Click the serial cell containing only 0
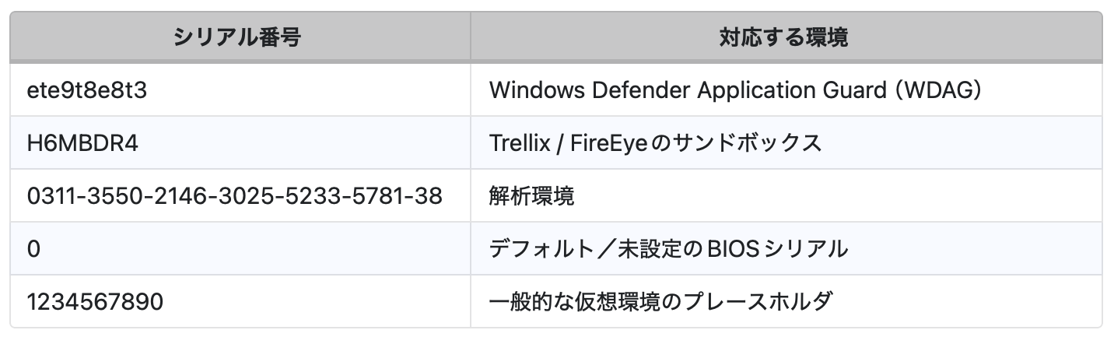 coord(33,248)
